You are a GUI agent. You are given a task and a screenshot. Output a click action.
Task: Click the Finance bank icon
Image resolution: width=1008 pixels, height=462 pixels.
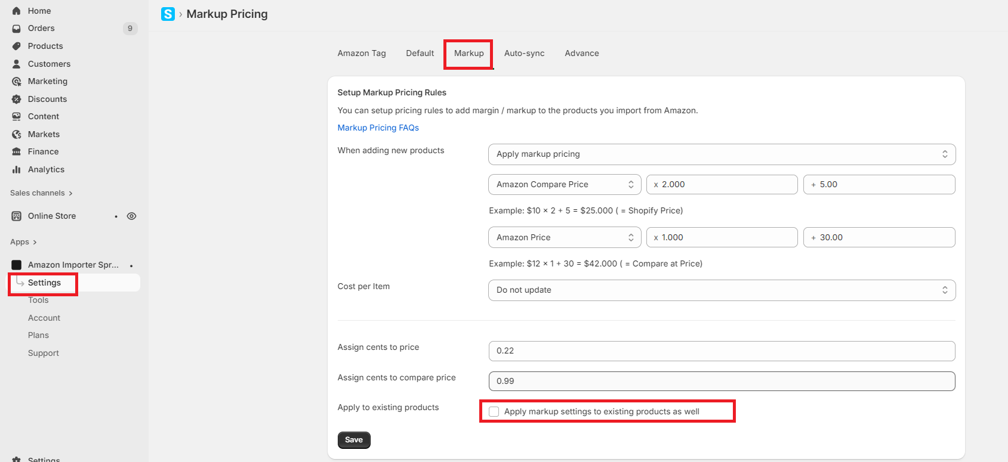(x=17, y=151)
